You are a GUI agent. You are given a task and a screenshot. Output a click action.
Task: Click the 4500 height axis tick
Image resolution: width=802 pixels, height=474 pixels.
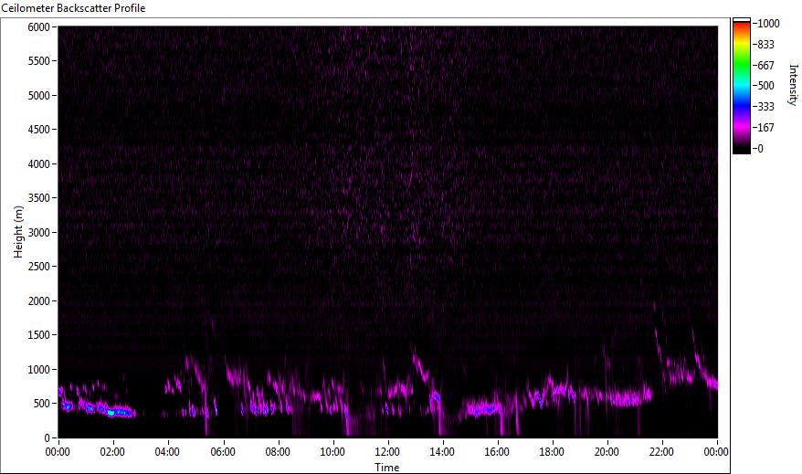[x=39, y=130]
